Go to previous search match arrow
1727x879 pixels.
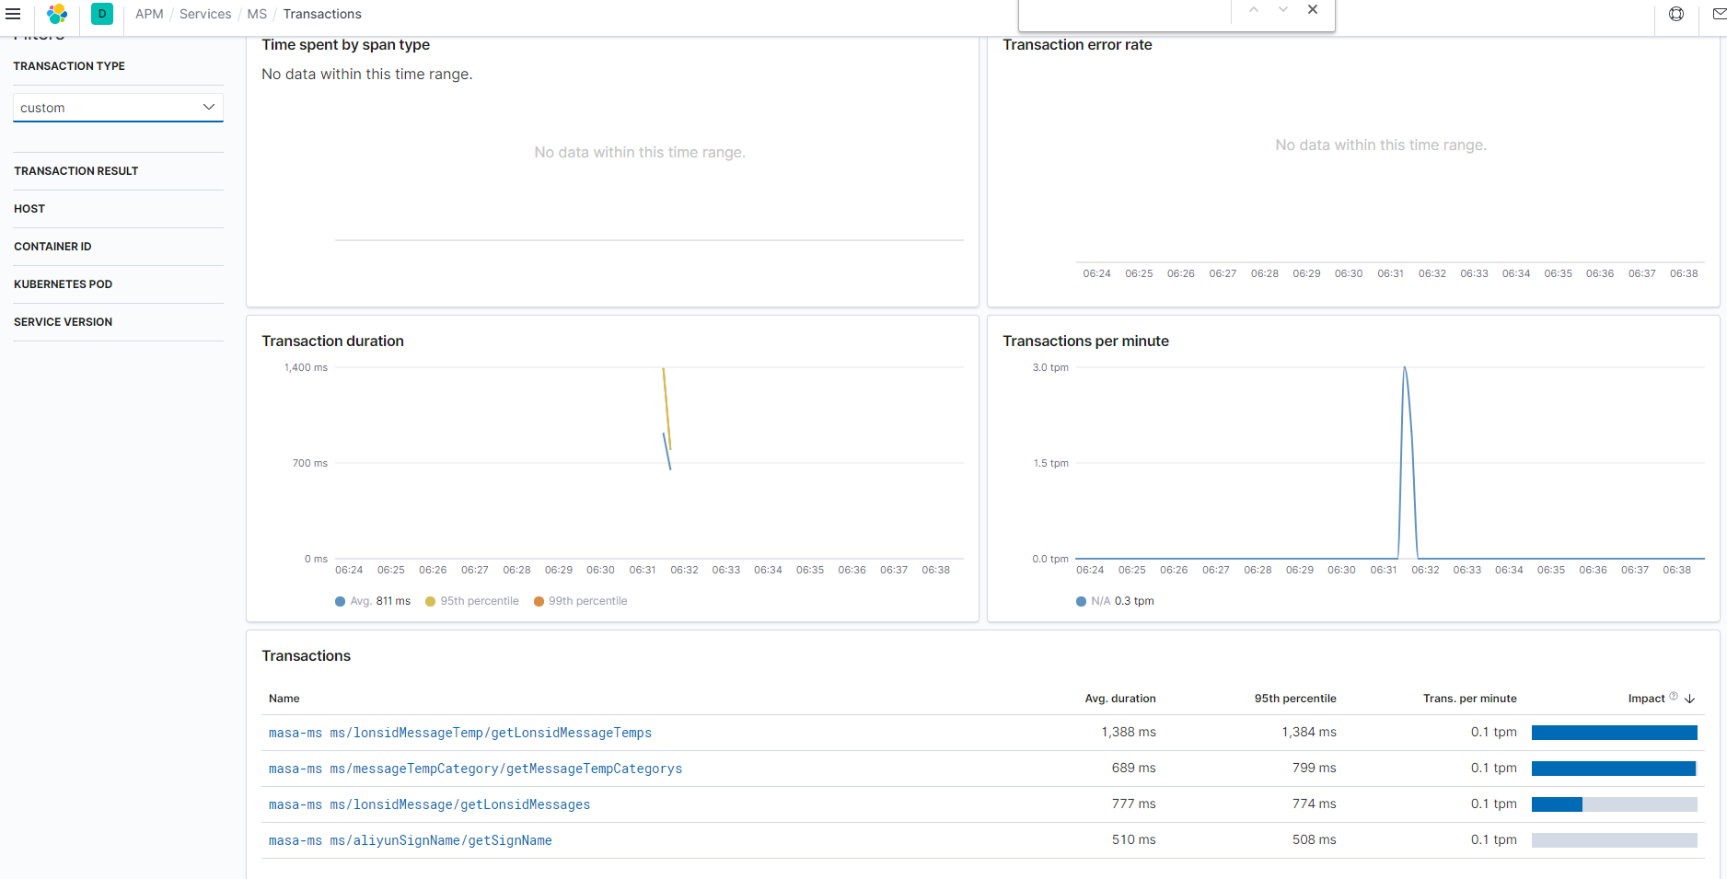1254,10
